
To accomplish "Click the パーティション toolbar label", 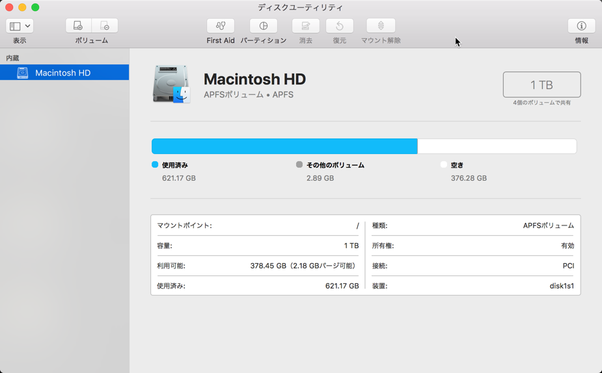I will click(x=264, y=40).
